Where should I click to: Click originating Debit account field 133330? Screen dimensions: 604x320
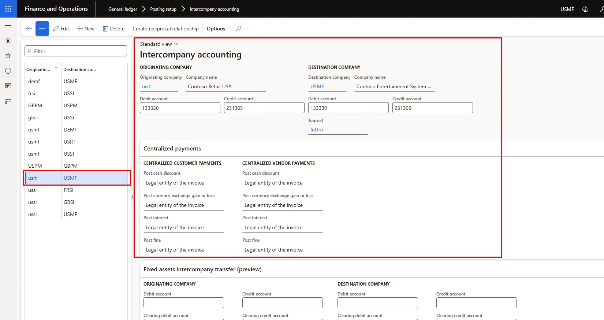[x=180, y=108]
